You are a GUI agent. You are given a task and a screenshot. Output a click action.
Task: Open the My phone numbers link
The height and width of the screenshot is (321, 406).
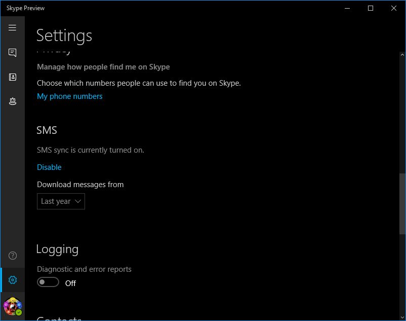70,96
